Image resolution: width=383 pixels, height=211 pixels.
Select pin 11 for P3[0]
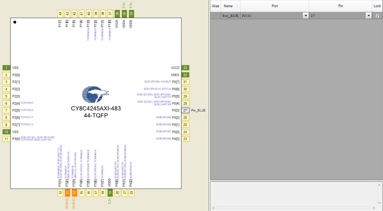(6, 139)
